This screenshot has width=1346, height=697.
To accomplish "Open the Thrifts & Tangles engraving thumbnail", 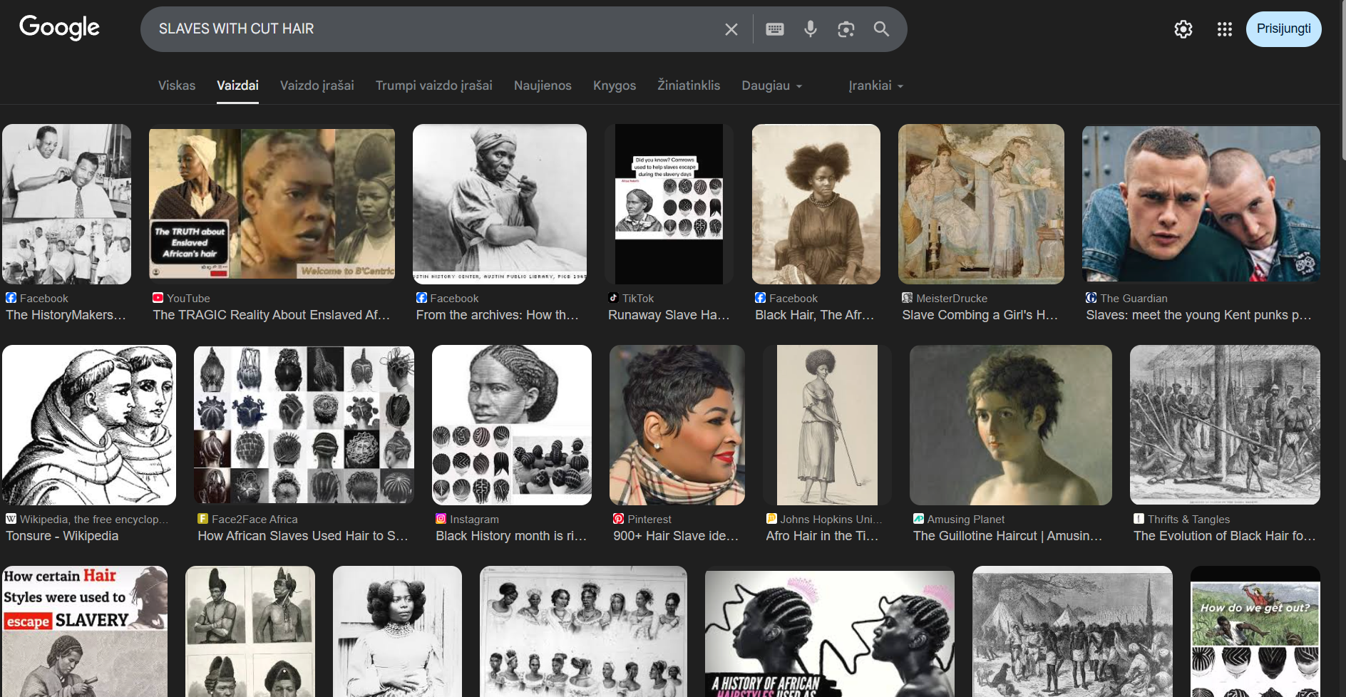I will pyautogui.click(x=1225, y=425).
